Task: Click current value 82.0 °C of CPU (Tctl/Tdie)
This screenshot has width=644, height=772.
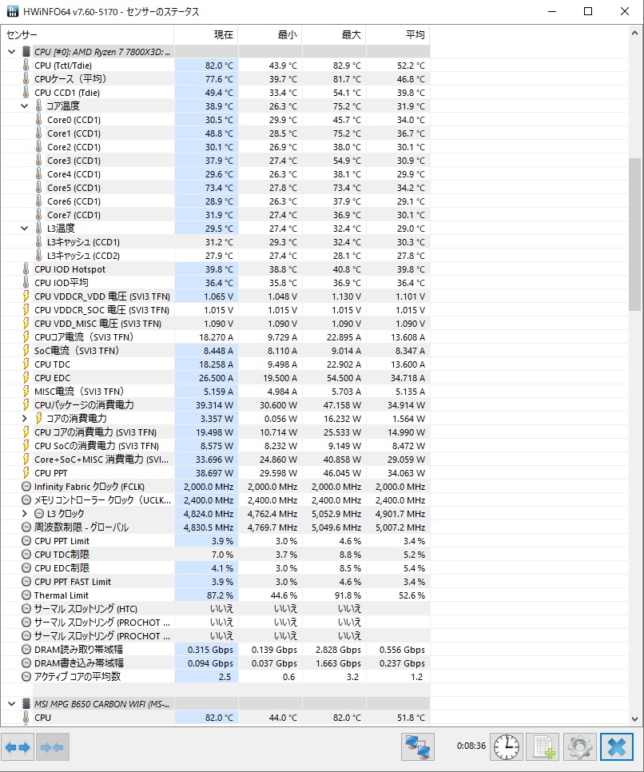Action: click(x=219, y=66)
